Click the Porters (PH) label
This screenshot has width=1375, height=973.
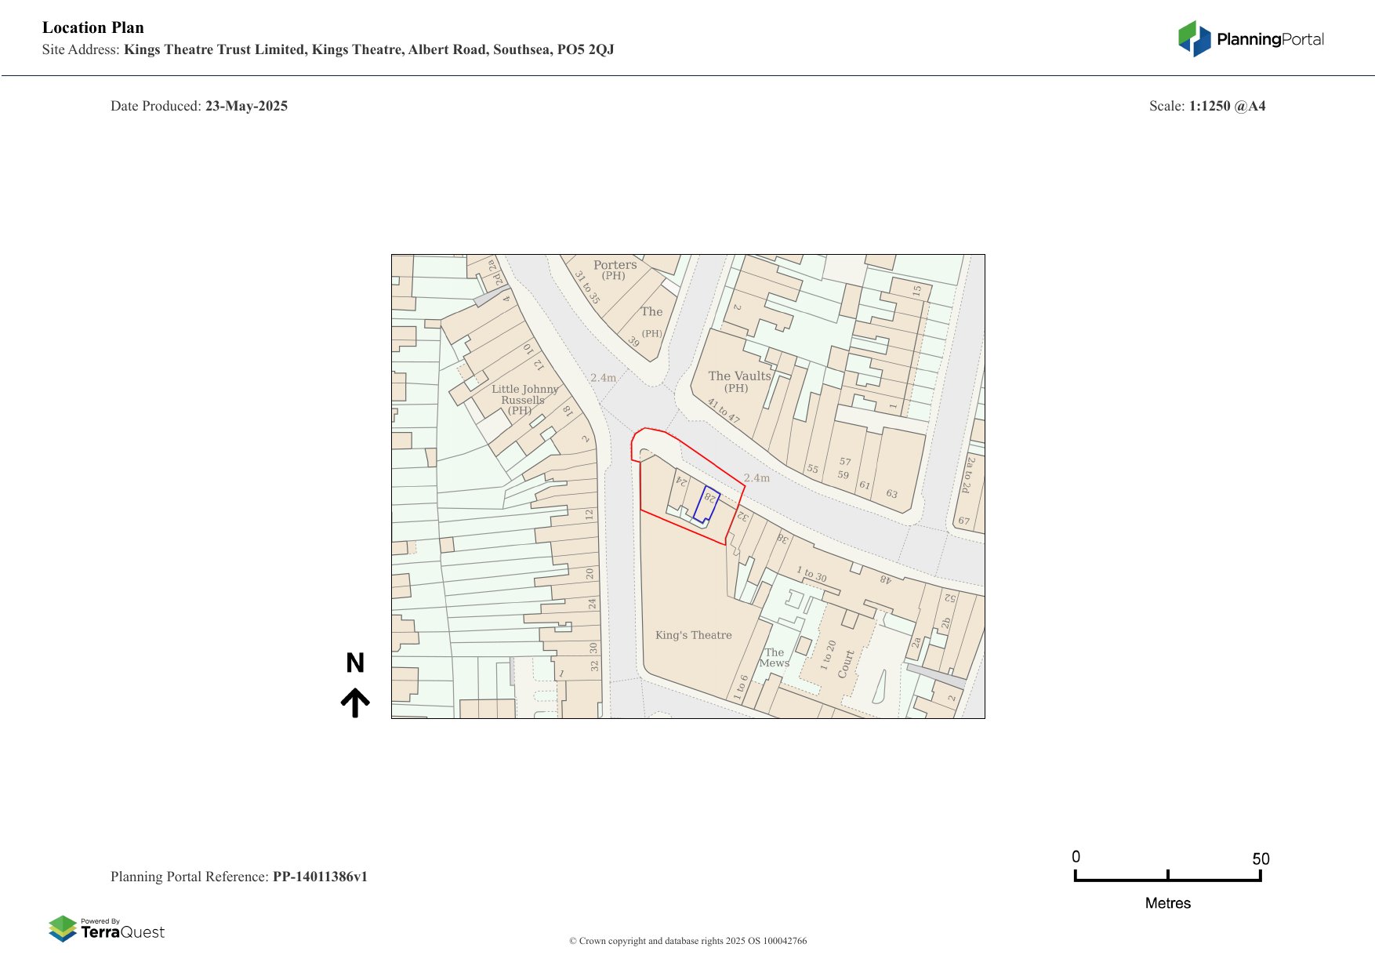(615, 270)
